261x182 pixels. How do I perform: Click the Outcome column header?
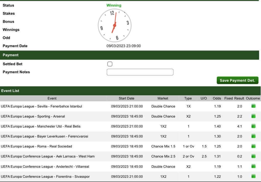(x=253, y=99)
